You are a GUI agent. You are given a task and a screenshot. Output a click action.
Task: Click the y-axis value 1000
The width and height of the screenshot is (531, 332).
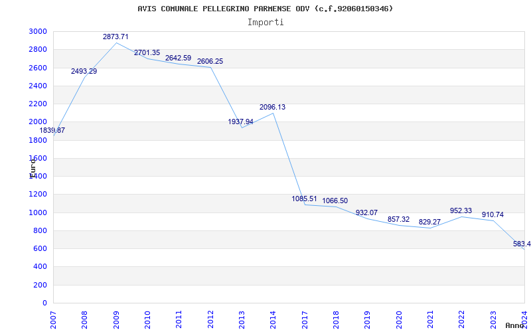click(x=38, y=212)
